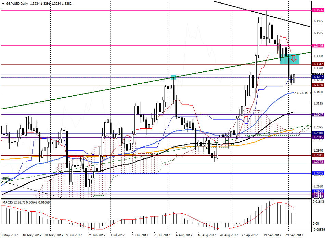
Task: Click the dark red 1.3342 price tag
Action: (x=318, y=64)
